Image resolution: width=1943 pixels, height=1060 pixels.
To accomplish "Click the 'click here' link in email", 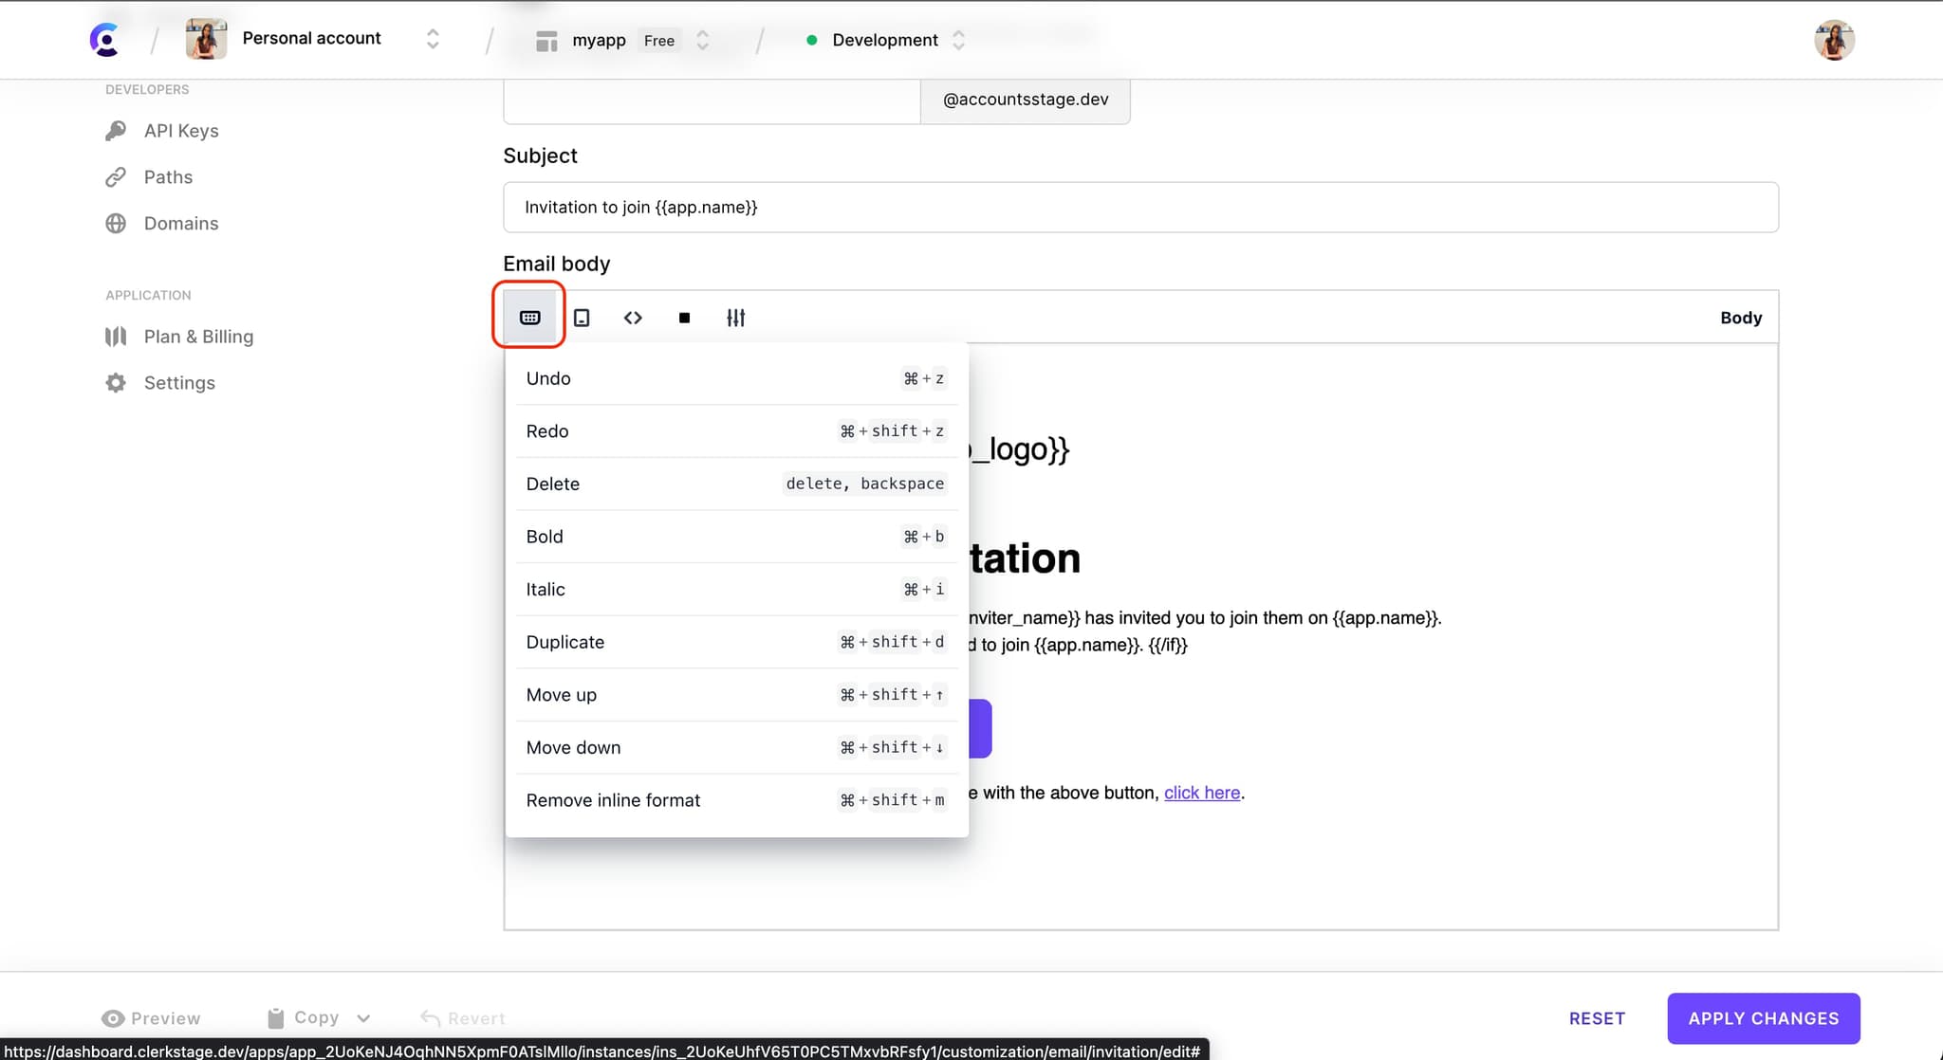I will click(x=1202, y=793).
